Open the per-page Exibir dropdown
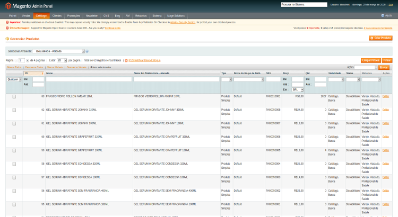 (x=62, y=60)
